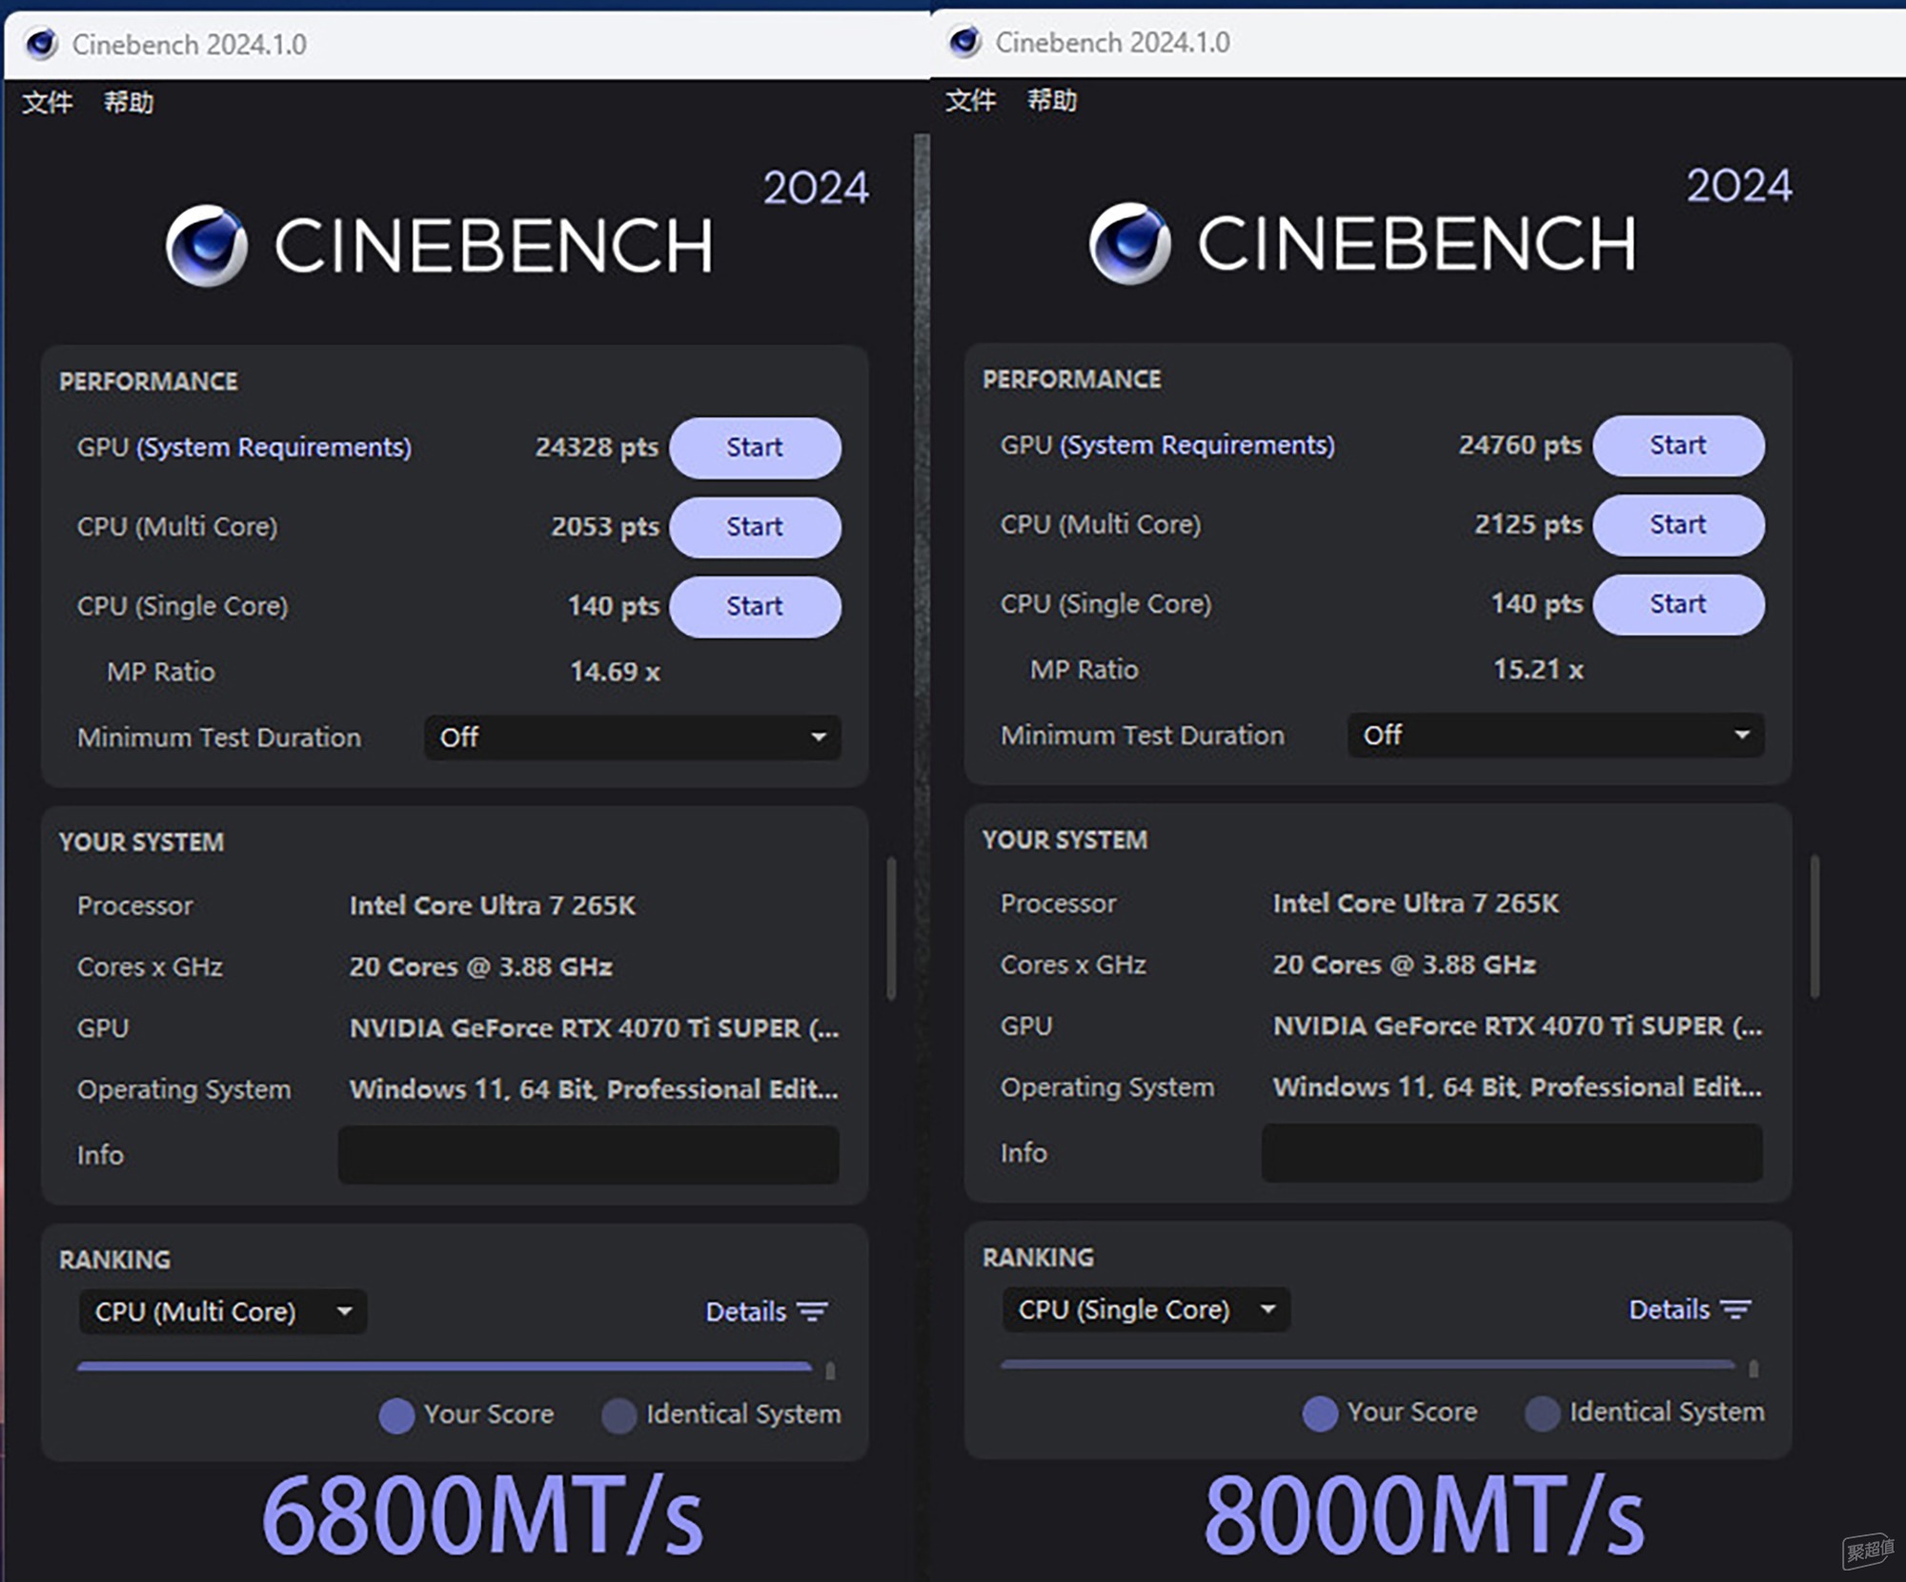Open the CPU (Multi Core) ranking dropdown
1906x1582 pixels.
point(223,1312)
